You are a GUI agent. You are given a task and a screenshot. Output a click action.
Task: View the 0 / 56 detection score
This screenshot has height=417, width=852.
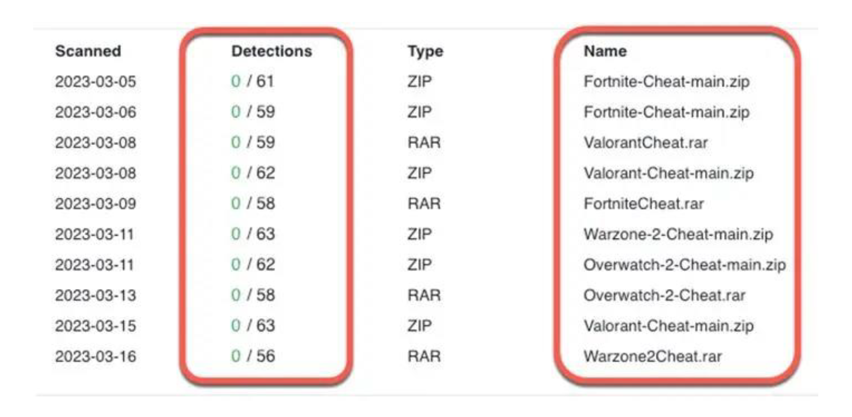pyautogui.click(x=253, y=356)
